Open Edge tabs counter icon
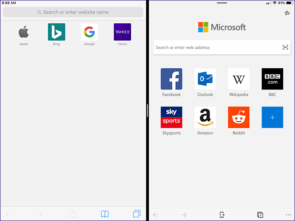295x221 pixels. click(260, 215)
